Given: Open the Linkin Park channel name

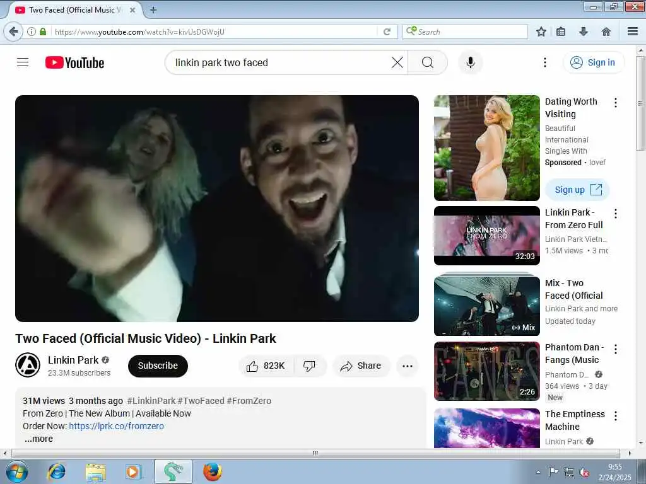Looking at the screenshot, I should coord(73,360).
